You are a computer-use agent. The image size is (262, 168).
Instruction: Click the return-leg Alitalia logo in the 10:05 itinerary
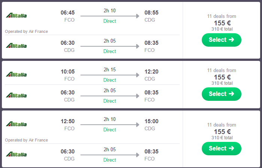(16, 95)
